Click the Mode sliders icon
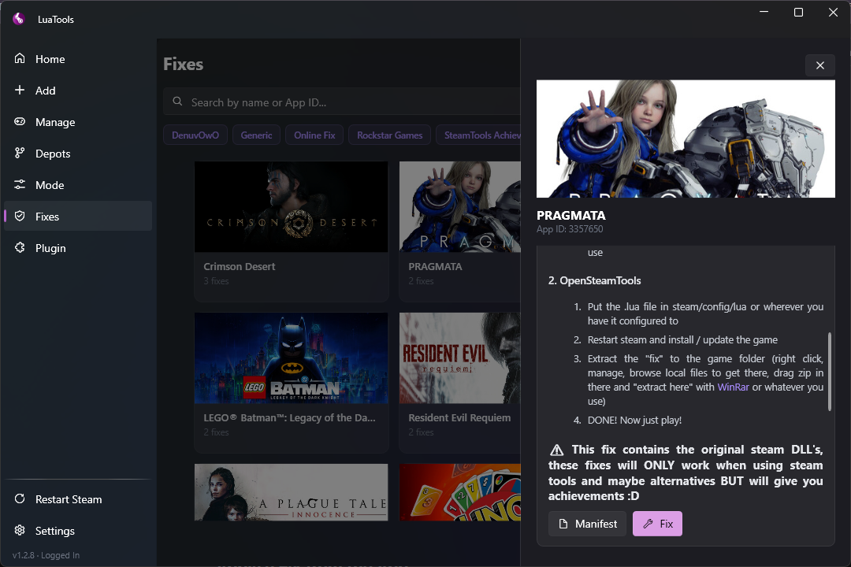This screenshot has height=567, width=851. (20, 184)
